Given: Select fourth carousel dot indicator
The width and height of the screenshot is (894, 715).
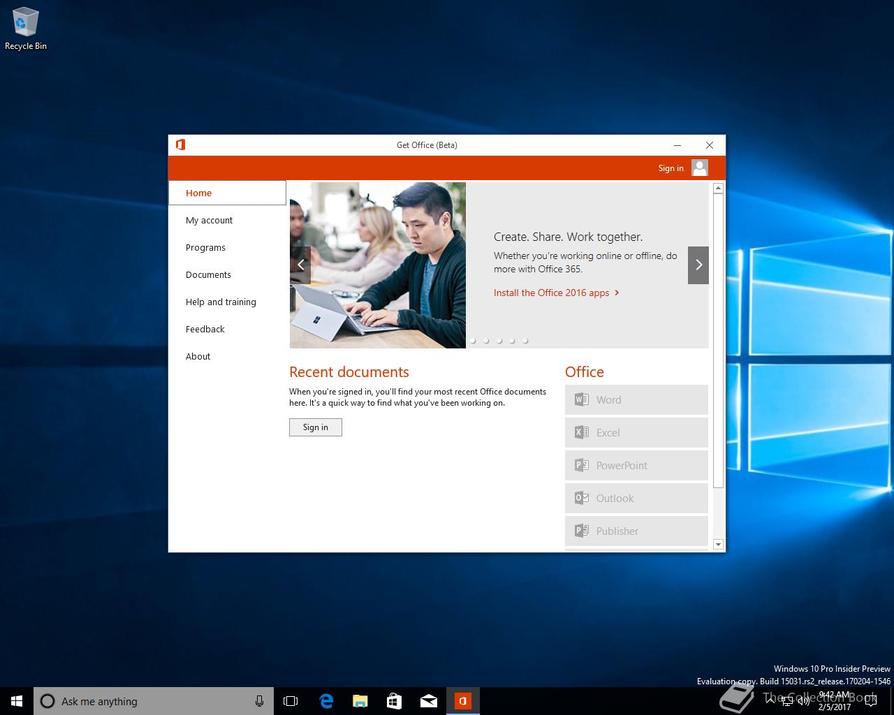Looking at the screenshot, I should [512, 341].
